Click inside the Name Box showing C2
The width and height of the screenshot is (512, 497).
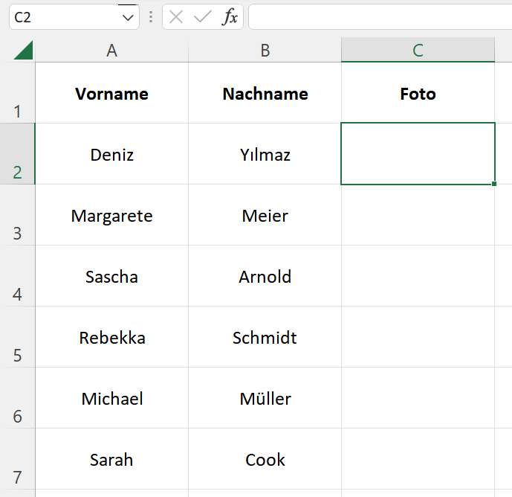(65, 17)
